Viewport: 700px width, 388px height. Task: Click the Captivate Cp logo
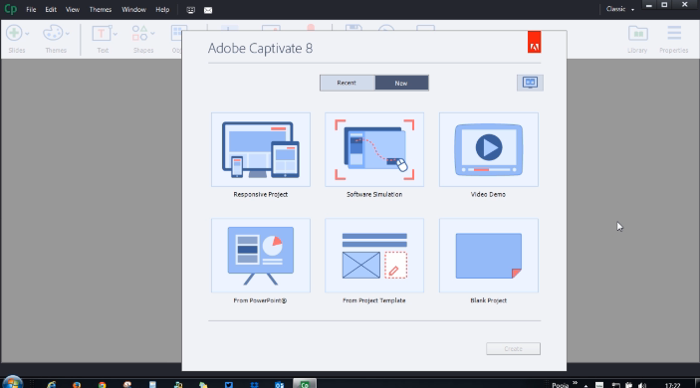click(x=10, y=9)
